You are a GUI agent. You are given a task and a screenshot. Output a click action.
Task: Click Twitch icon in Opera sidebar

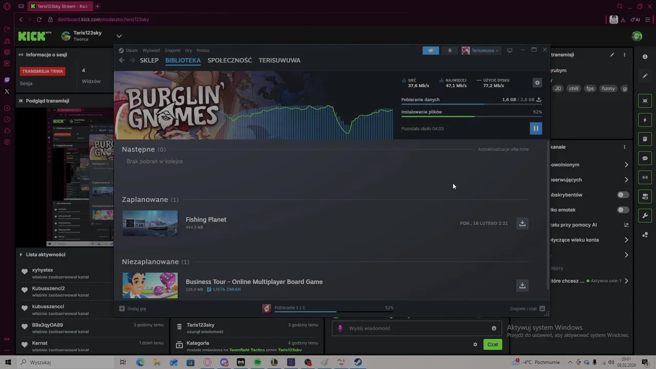tap(7, 80)
